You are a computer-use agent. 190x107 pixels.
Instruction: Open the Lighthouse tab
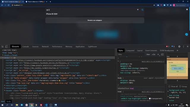click(x=92, y=46)
